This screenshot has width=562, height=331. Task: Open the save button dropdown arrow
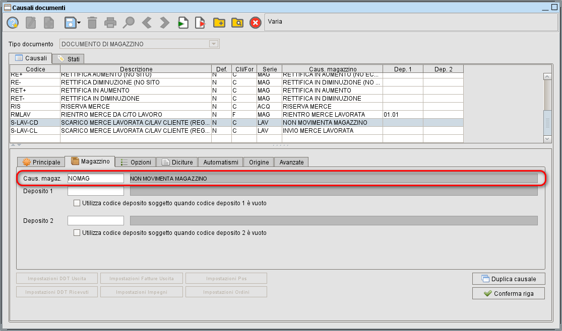(79, 23)
